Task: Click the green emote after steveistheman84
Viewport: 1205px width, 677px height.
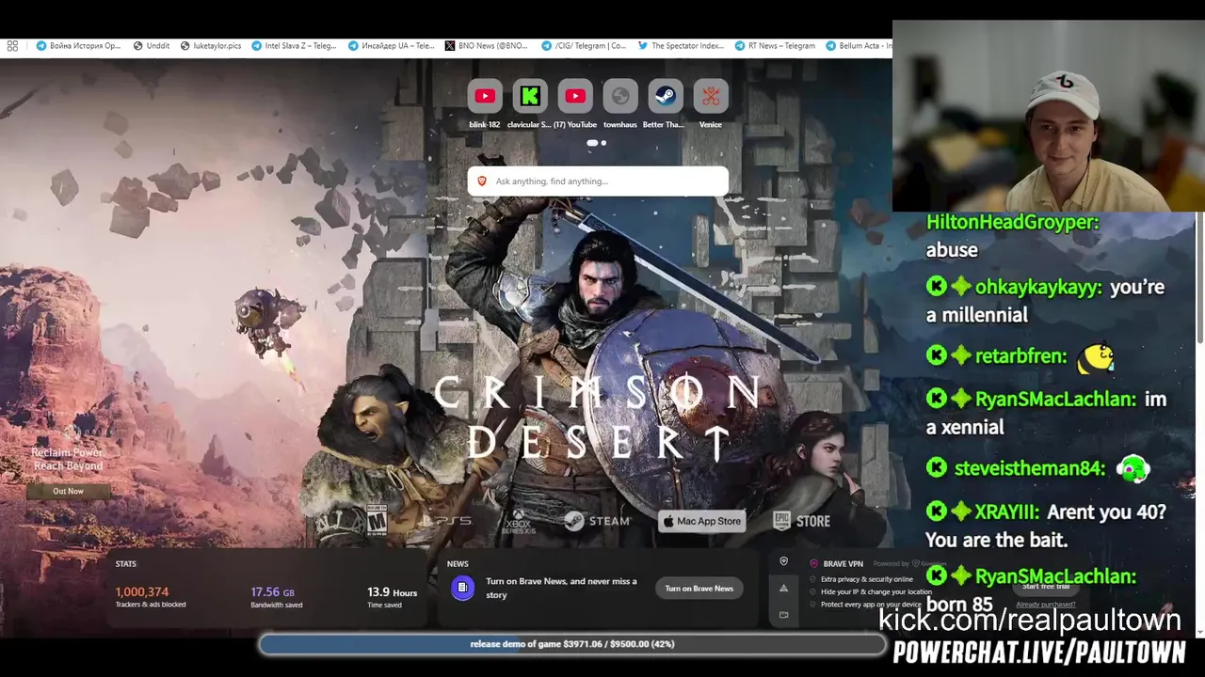Action: [1133, 467]
